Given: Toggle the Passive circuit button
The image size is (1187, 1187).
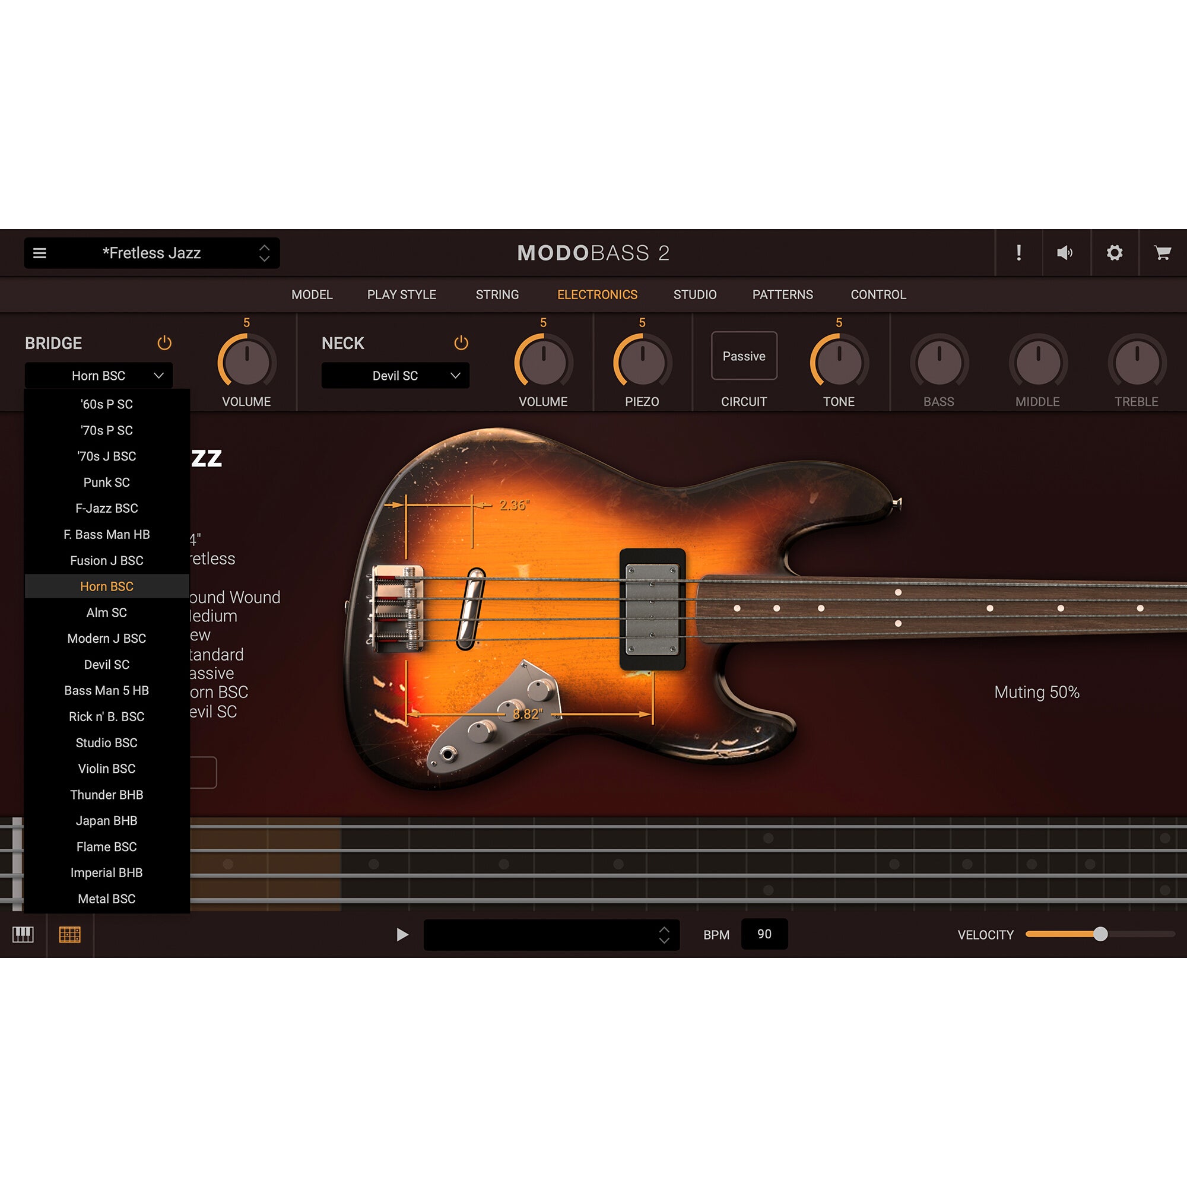Looking at the screenshot, I should (744, 356).
